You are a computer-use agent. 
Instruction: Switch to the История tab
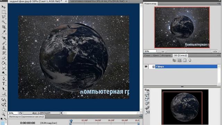tap(166, 56)
